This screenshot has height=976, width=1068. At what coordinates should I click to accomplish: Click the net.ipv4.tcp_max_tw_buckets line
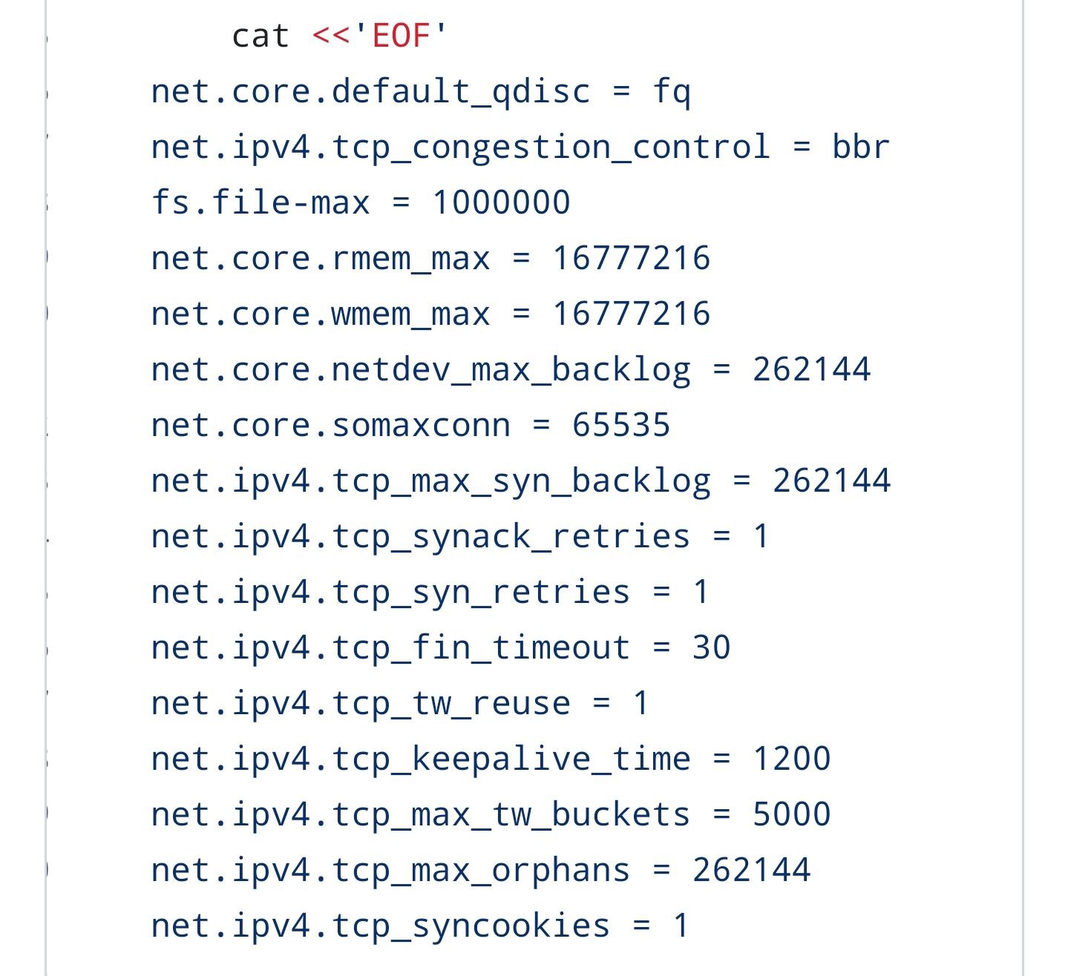[491, 814]
